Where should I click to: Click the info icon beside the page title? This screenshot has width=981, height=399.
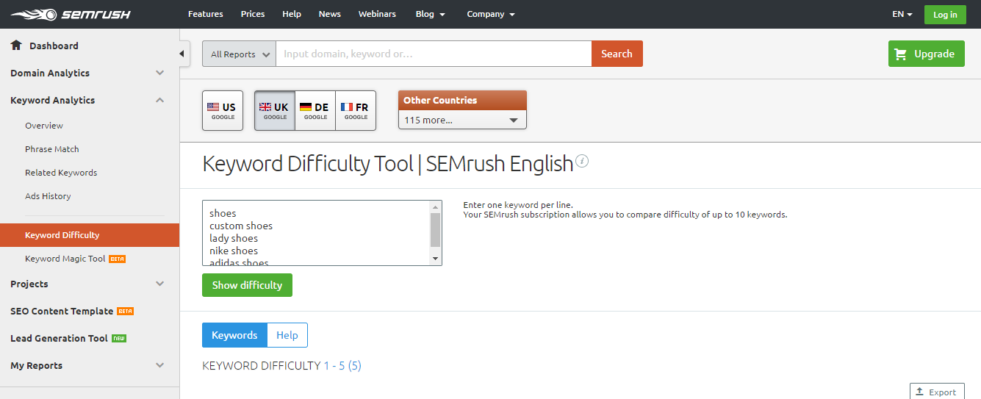click(x=582, y=162)
